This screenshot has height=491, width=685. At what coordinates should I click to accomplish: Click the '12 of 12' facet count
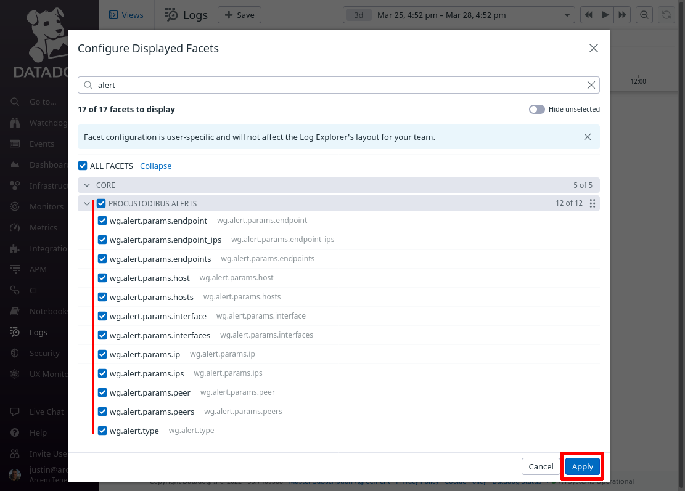point(569,203)
